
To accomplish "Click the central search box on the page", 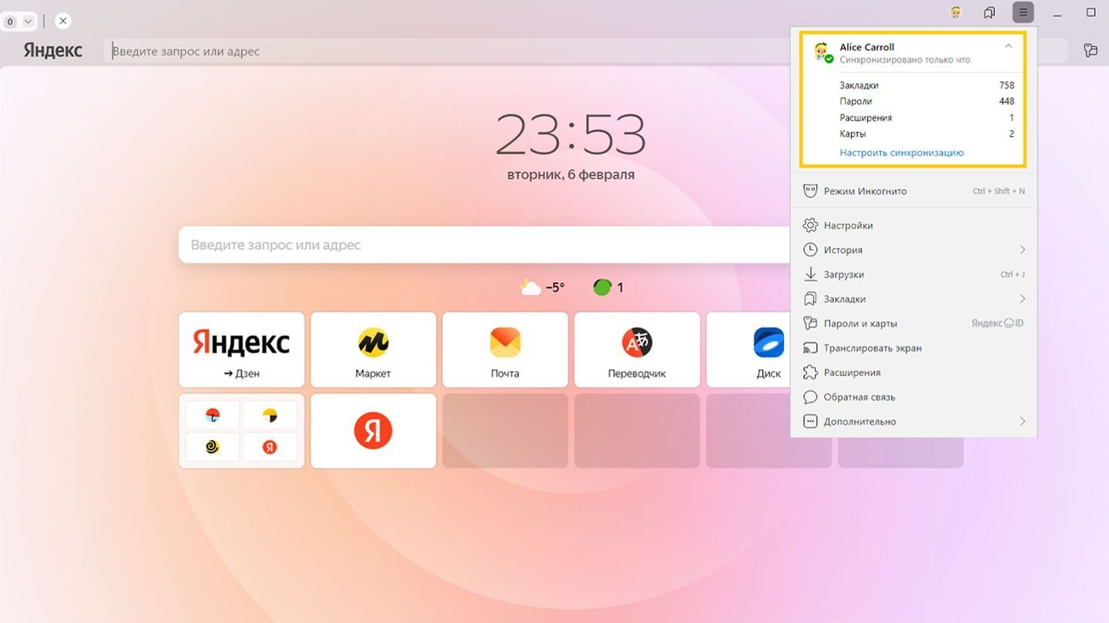I will point(485,245).
